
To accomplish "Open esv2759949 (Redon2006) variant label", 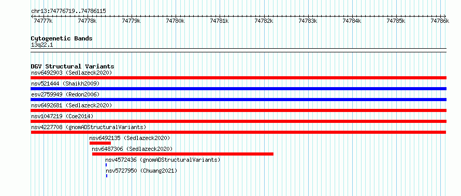I will tap(65, 94).
